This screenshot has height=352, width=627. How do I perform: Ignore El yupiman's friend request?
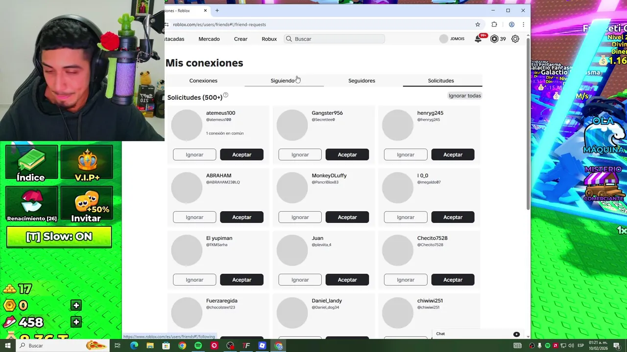point(194,280)
